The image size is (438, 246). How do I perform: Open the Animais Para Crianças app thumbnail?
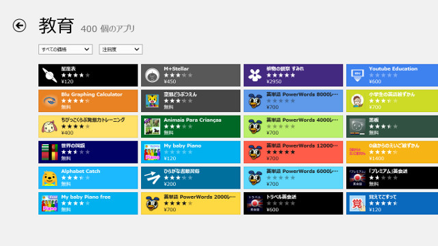152,126
